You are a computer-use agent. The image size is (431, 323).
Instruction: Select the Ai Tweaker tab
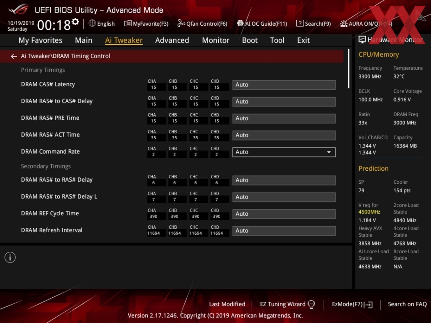point(124,40)
